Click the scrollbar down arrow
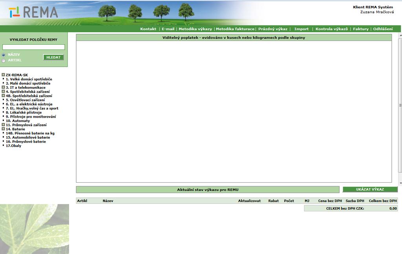 (400, 183)
